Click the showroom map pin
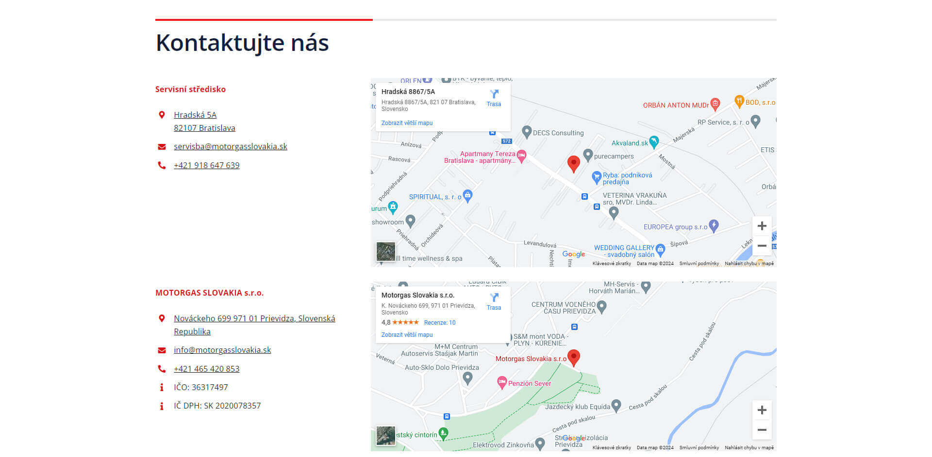932x457 pixels. coord(410,221)
